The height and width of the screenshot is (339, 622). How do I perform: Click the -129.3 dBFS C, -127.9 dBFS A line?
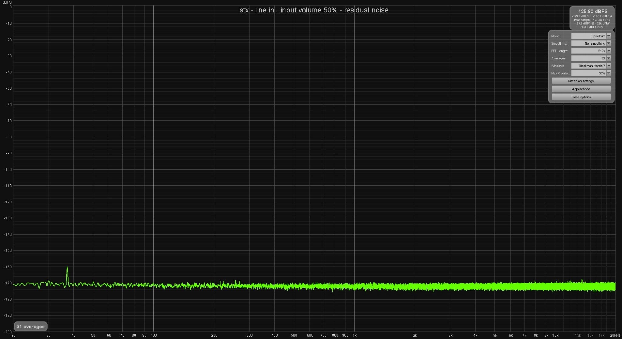(592, 16)
